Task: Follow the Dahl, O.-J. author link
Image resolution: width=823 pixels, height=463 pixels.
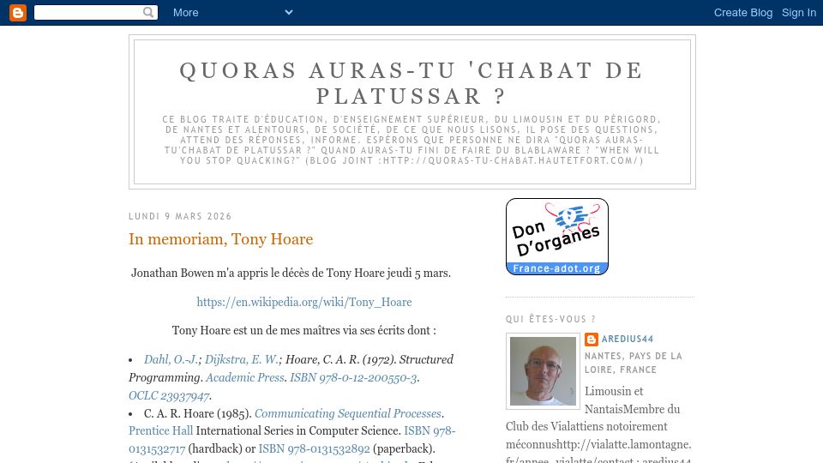Action: click(x=171, y=359)
